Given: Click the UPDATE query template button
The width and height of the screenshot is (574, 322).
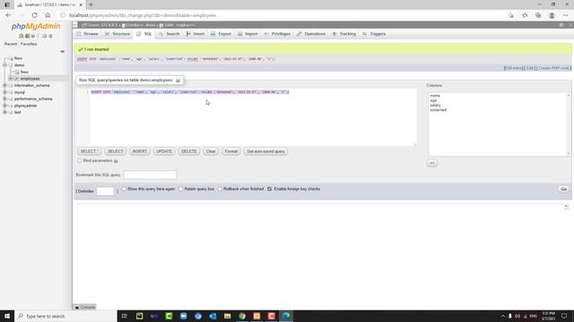Looking at the screenshot, I should pos(164,151).
